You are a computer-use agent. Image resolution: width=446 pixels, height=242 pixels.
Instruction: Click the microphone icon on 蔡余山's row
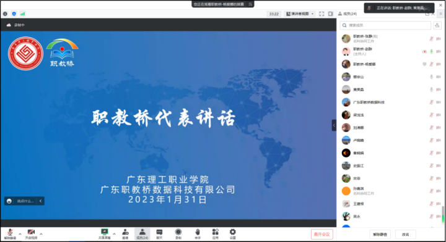pos(432,77)
